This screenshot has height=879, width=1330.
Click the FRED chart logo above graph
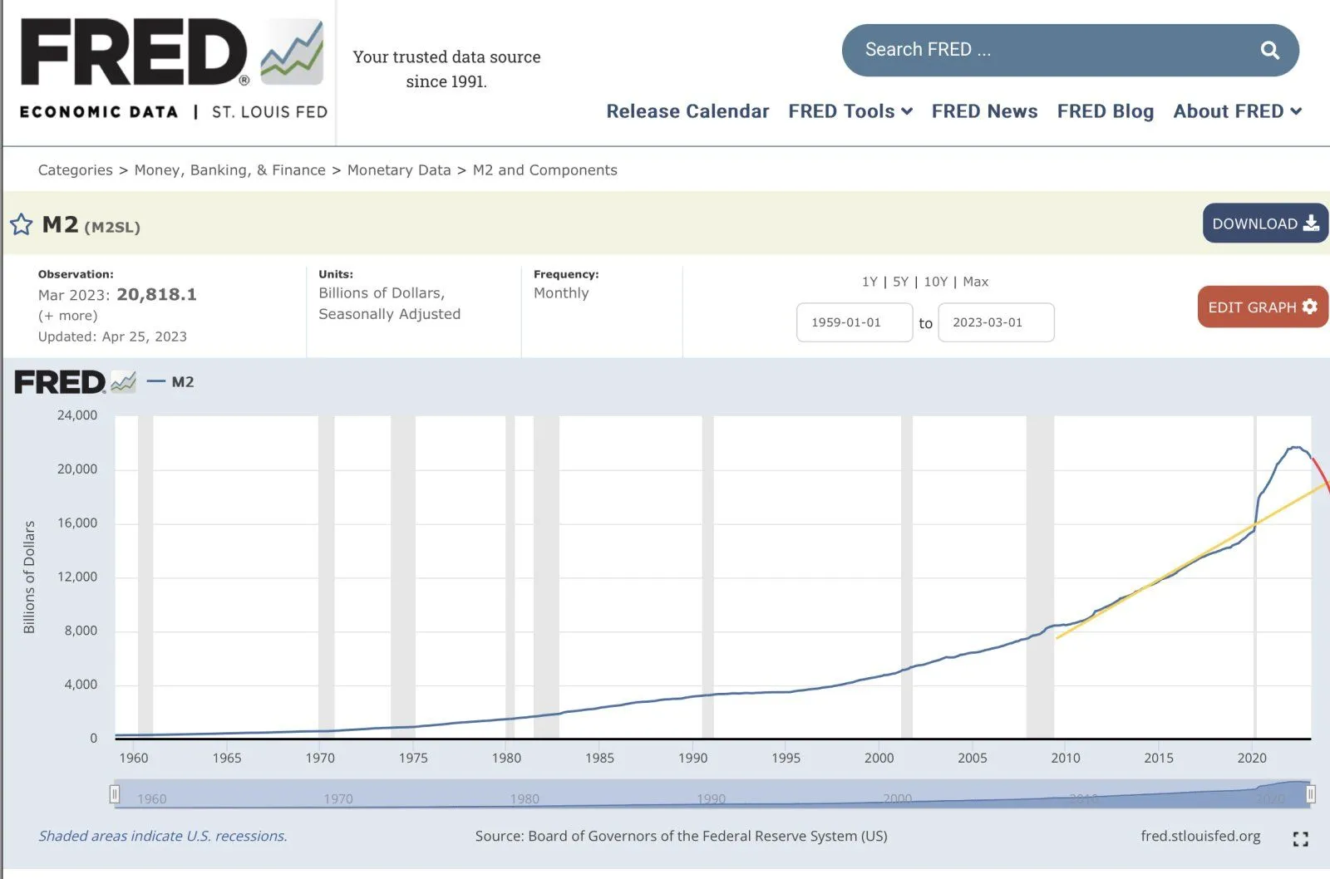pos(75,382)
